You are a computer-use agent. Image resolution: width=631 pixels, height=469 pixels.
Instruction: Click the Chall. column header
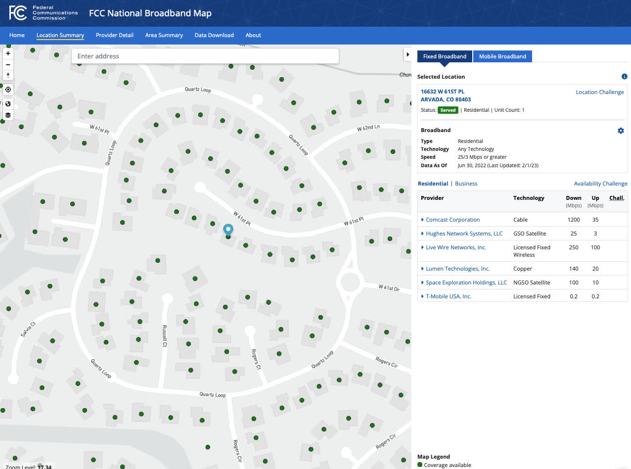[x=617, y=198]
